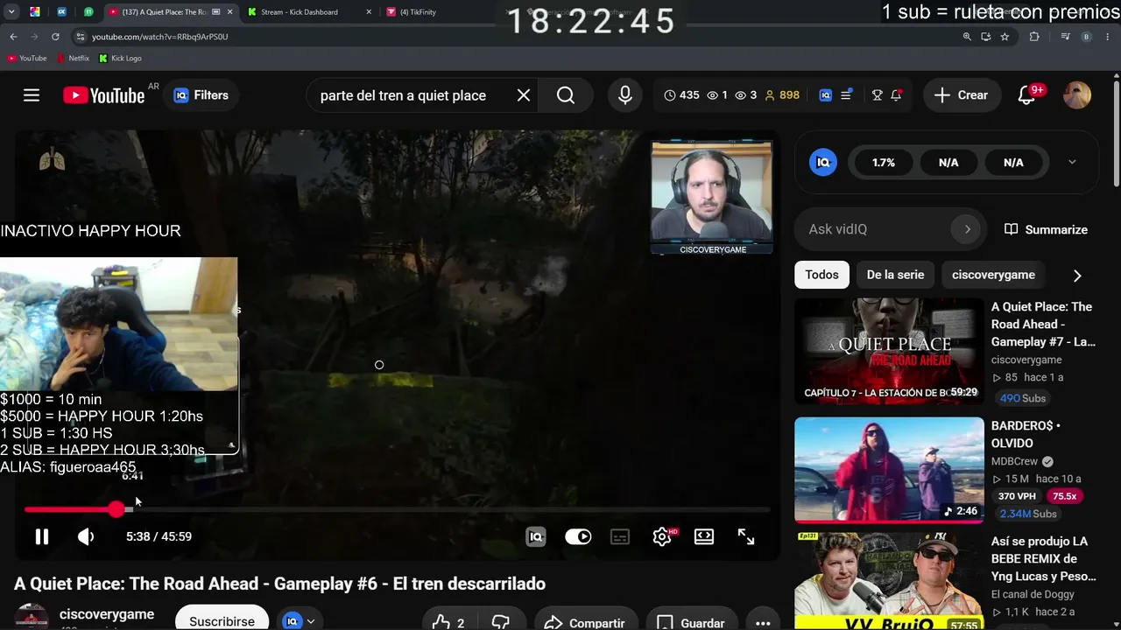The image size is (1121, 630).
Task: Open the account avatar menu
Action: pyautogui.click(x=1077, y=95)
